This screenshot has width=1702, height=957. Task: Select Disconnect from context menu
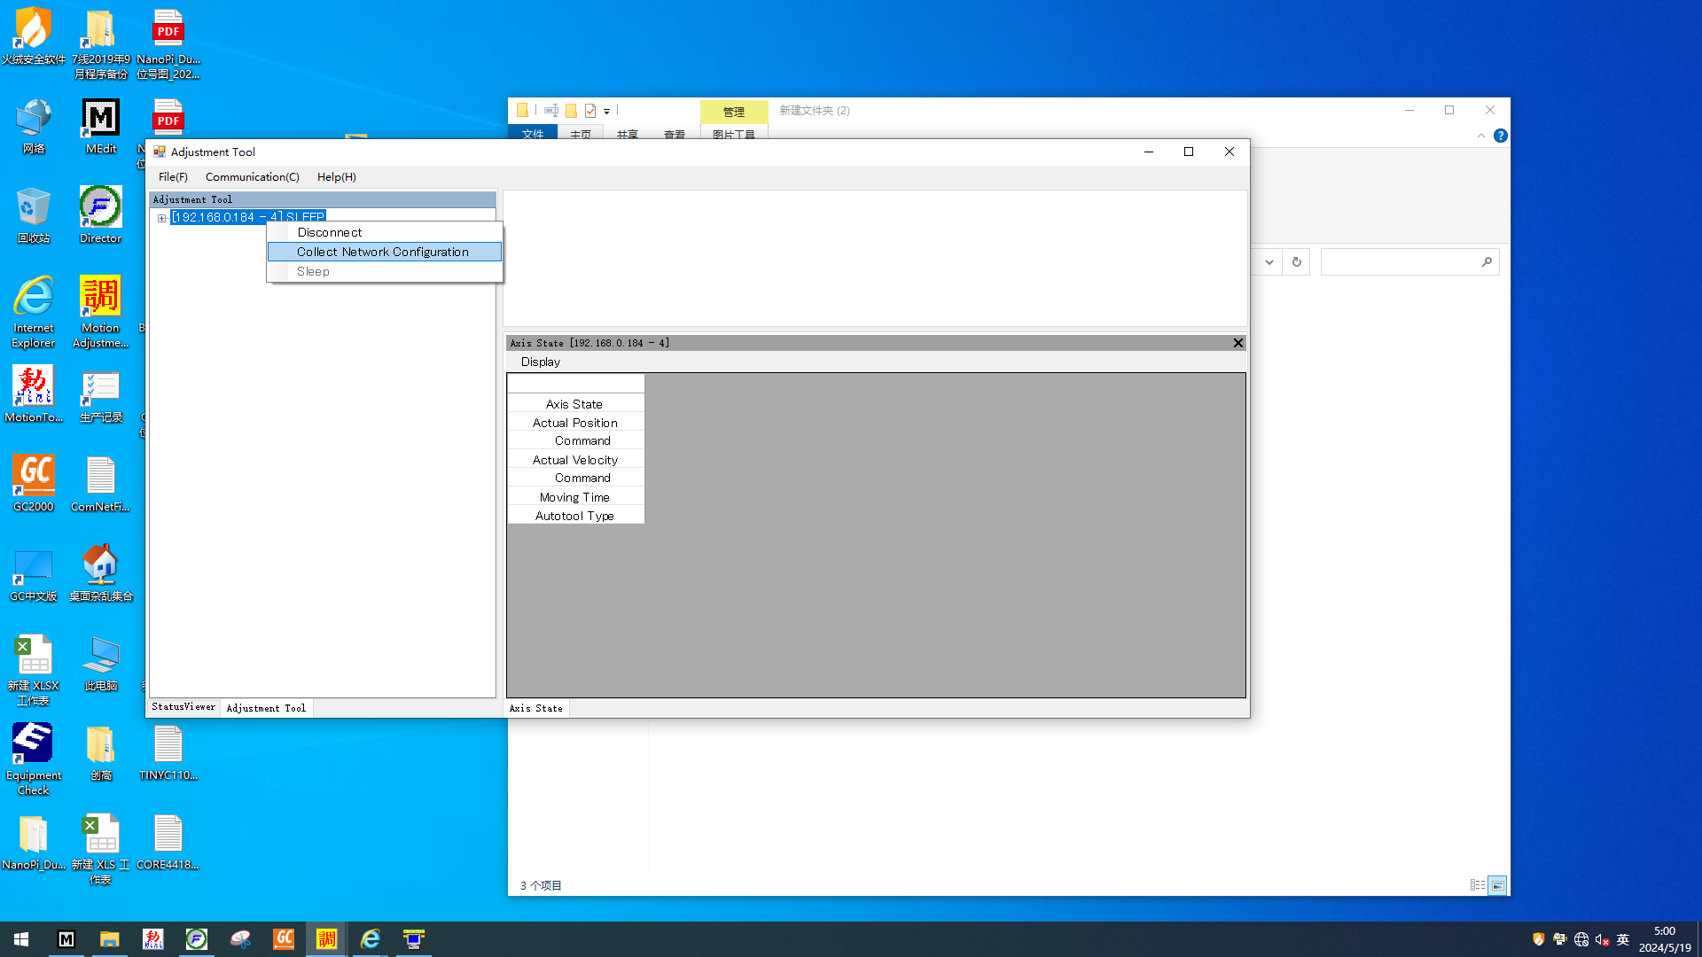330,233
